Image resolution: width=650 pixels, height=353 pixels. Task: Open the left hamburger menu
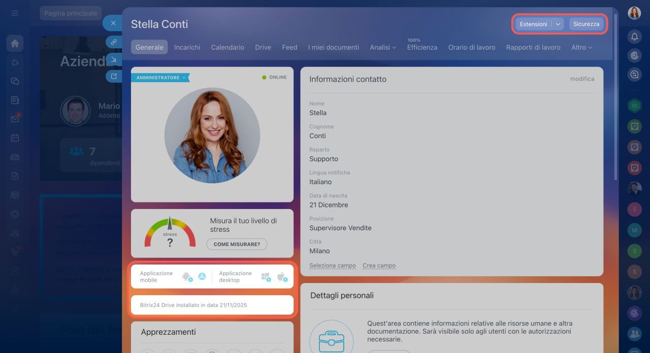tap(15, 13)
